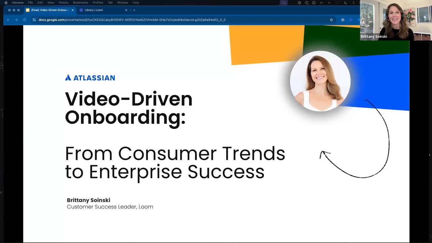Open the Bluetooth menu bar icon
This screenshot has width=432, height=243.
click(x=353, y=3)
